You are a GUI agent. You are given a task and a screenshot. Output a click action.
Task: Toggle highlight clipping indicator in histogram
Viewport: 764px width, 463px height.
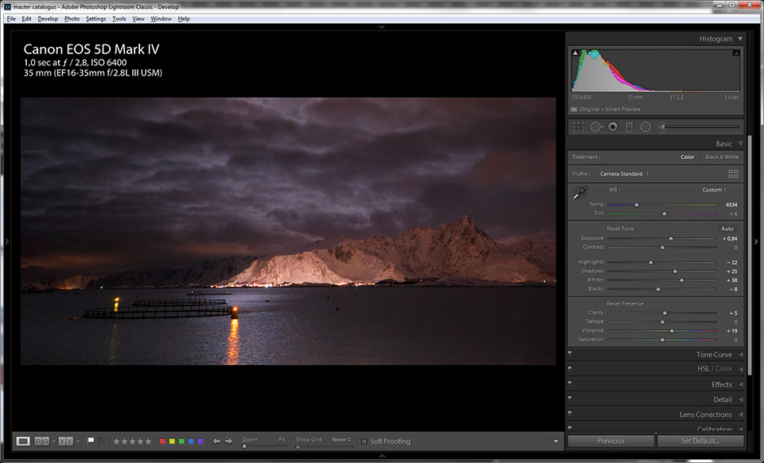pyautogui.click(x=736, y=53)
